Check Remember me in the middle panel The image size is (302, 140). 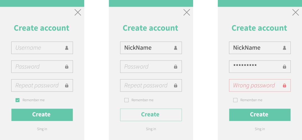[x=126, y=100]
